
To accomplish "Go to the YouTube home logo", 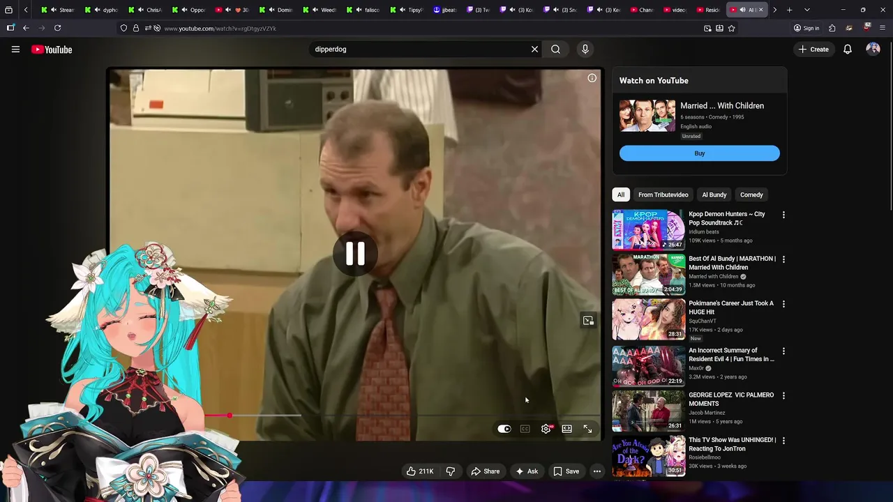I will 52,50.
